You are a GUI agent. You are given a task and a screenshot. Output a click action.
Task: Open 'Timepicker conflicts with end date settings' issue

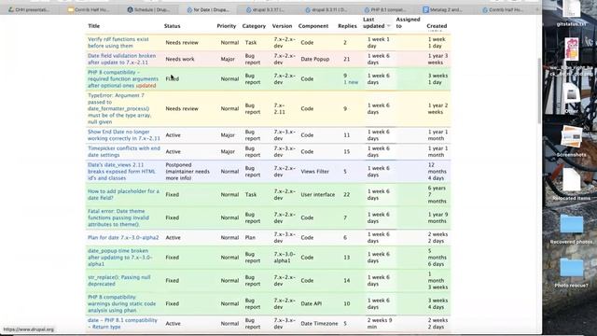[124, 151]
